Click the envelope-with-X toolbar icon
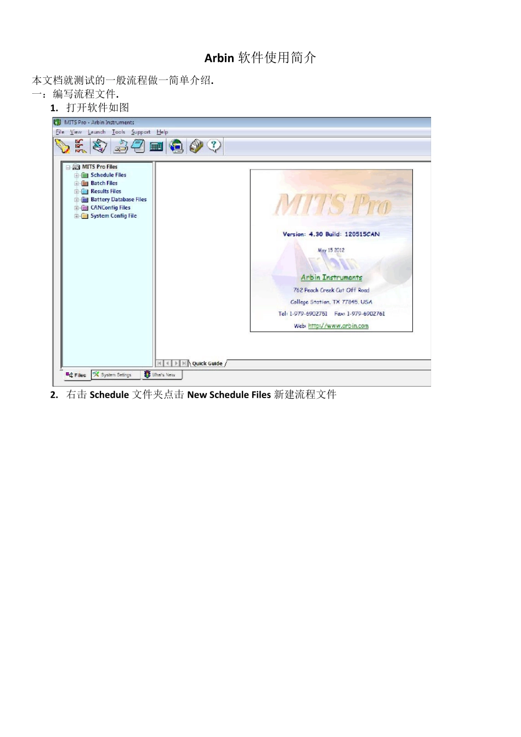521x737 pixels. [x=100, y=146]
